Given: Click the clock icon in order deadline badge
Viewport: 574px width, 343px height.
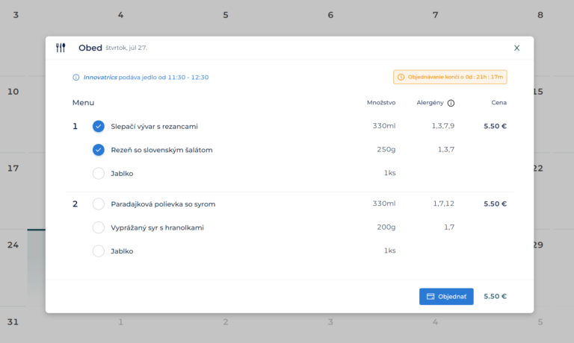Looking at the screenshot, I should click(x=401, y=77).
